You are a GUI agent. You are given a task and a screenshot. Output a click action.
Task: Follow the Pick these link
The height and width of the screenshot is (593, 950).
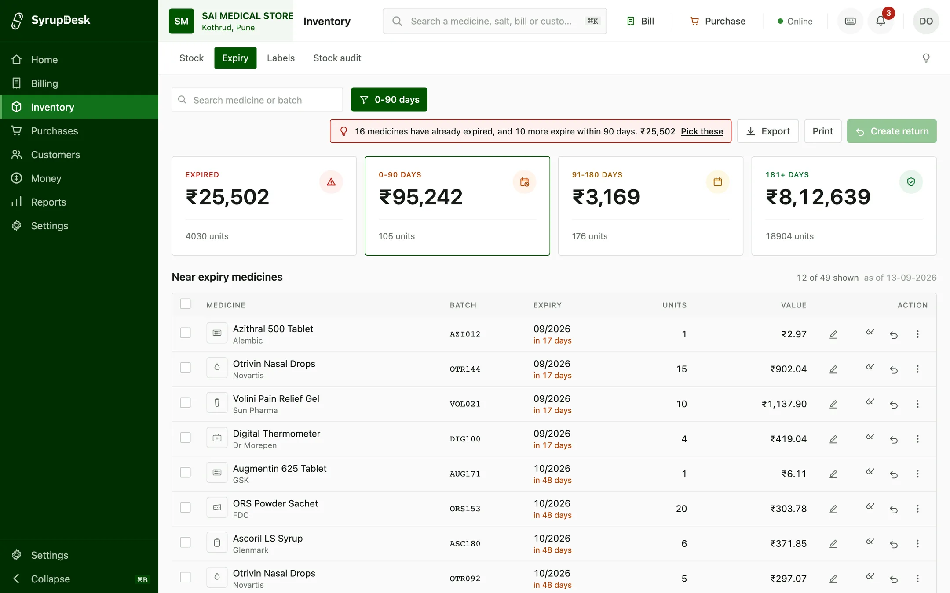click(x=702, y=131)
